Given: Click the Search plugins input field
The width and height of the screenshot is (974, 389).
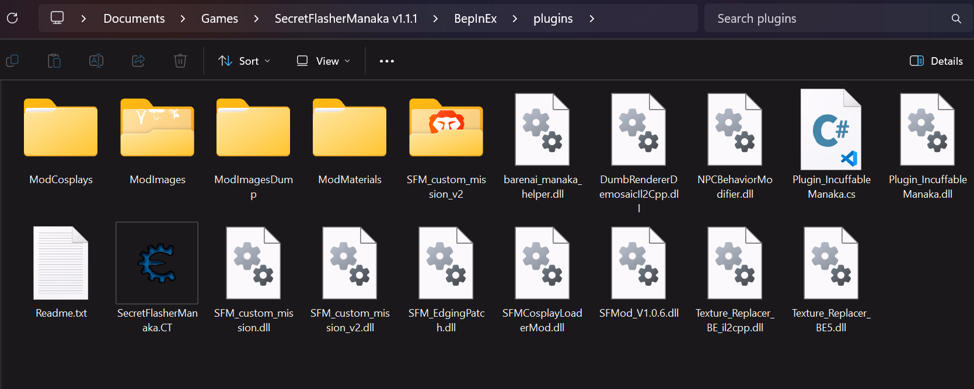Looking at the screenshot, I should pyautogui.click(x=829, y=19).
